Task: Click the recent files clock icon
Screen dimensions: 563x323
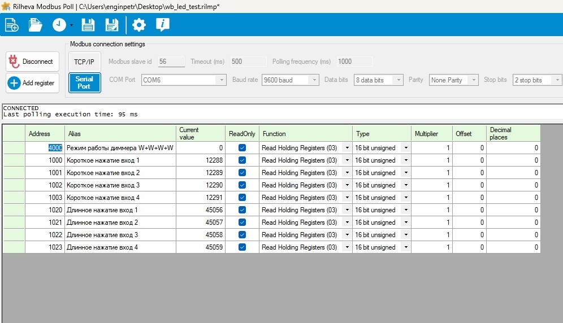Action: pos(59,25)
